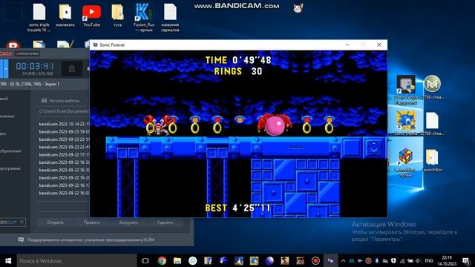Open the 'гусь' folder on desktop
Screen dimensions: 475x267
pyautogui.click(x=117, y=16)
